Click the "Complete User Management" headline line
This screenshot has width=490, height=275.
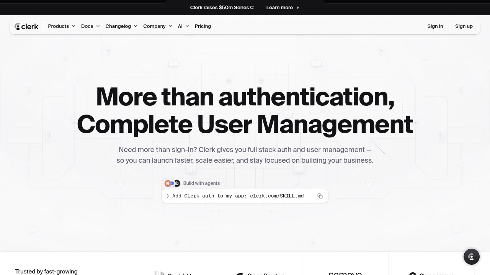click(245, 124)
